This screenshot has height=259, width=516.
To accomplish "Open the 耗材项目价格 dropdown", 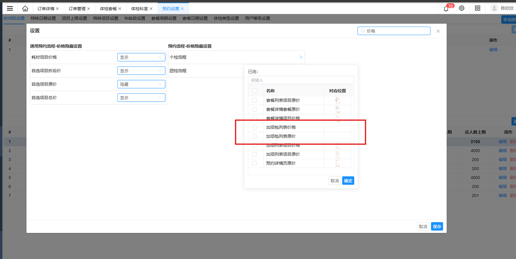I will pyautogui.click(x=141, y=58).
